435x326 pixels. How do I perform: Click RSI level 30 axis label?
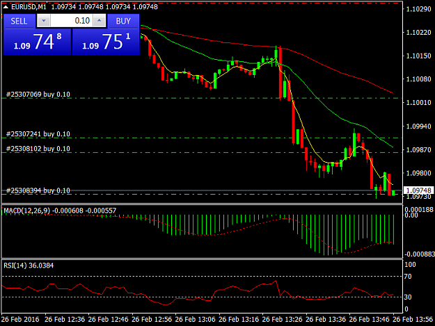pyautogui.click(x=408, y=298)
